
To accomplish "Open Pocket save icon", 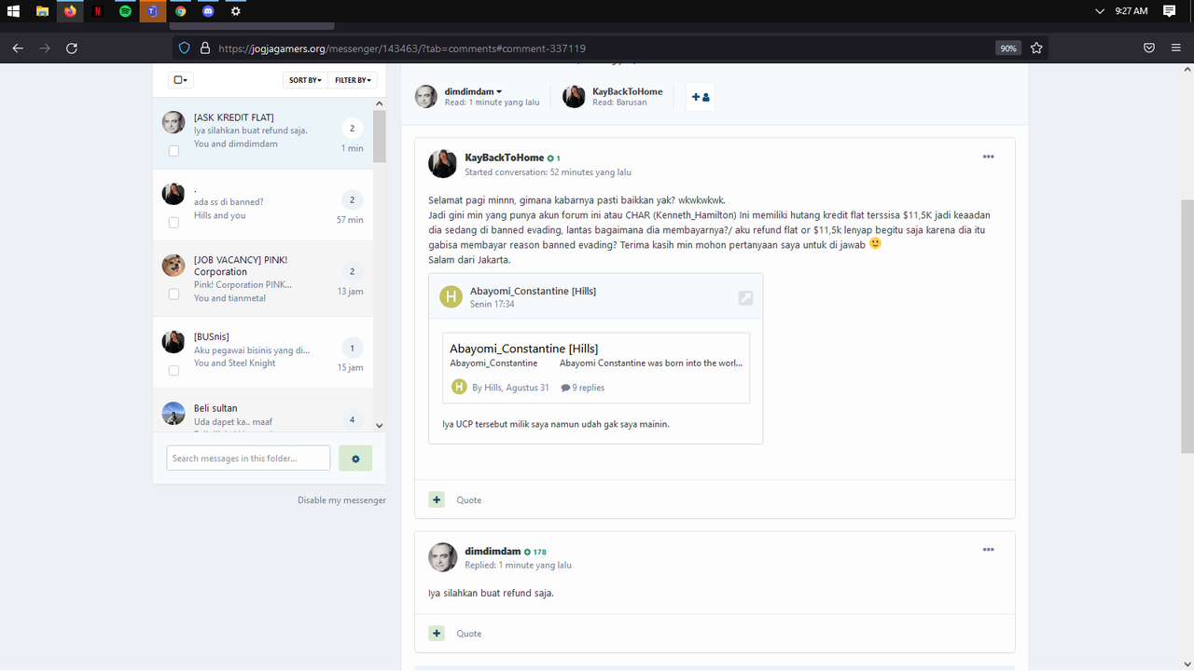I will coord(1149,48).
